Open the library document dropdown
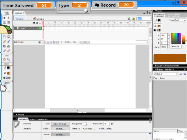 [166, 74]
